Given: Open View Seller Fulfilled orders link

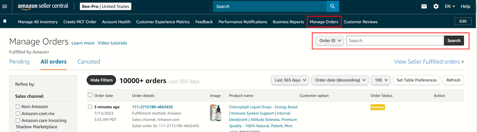Looking at the screenshot, I should click(429, 62).
